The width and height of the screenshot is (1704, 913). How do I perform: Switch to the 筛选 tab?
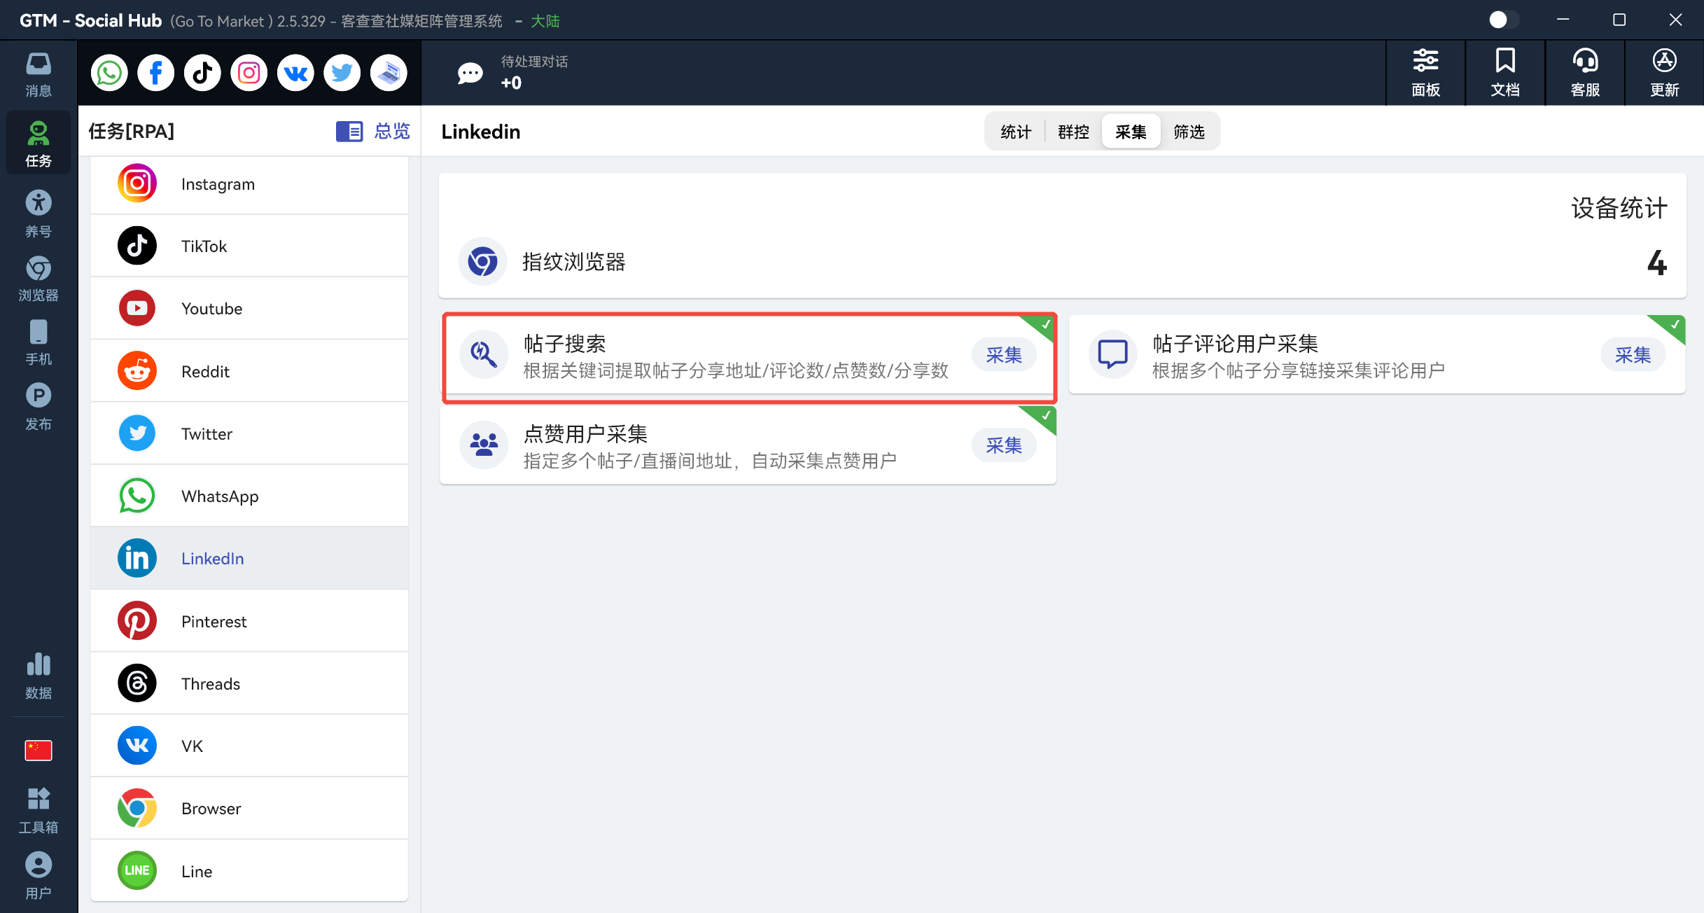click(1189, 132)
